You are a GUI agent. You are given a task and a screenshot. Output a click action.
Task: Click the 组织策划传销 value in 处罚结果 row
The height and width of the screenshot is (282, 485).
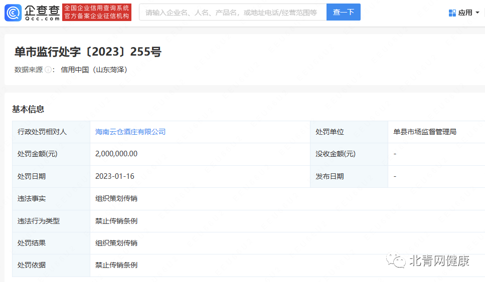pos(116,243)
